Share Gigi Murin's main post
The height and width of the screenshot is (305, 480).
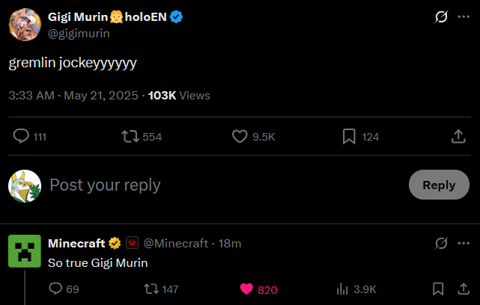click(x=458, y=137)
